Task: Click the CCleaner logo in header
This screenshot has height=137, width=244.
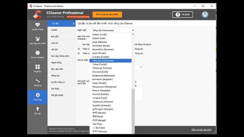Action: (38, 14)
